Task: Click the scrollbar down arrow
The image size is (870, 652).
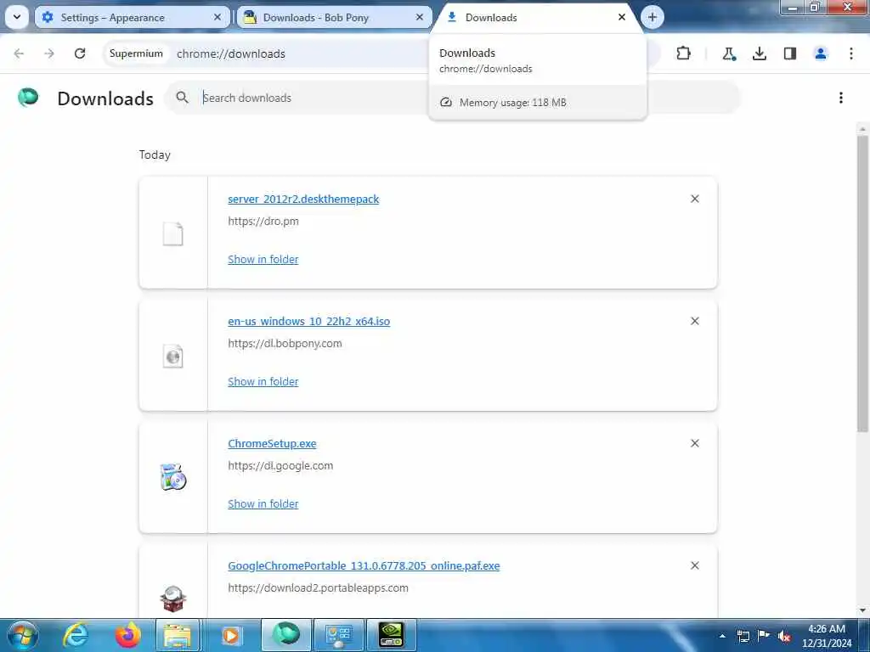Action: [x=862, y=610]
